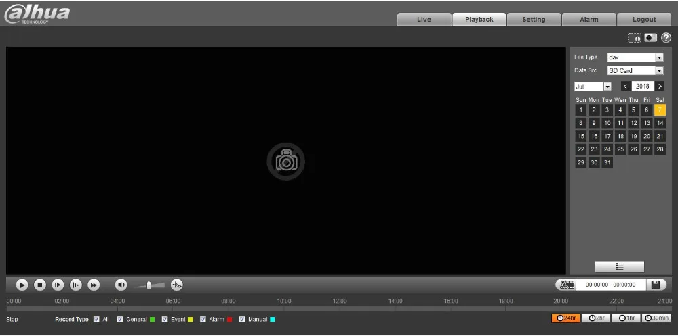The width and height of the screenshot is (678, 336).
Task: Uncheck the General record type checkbox
Action: 120,320
